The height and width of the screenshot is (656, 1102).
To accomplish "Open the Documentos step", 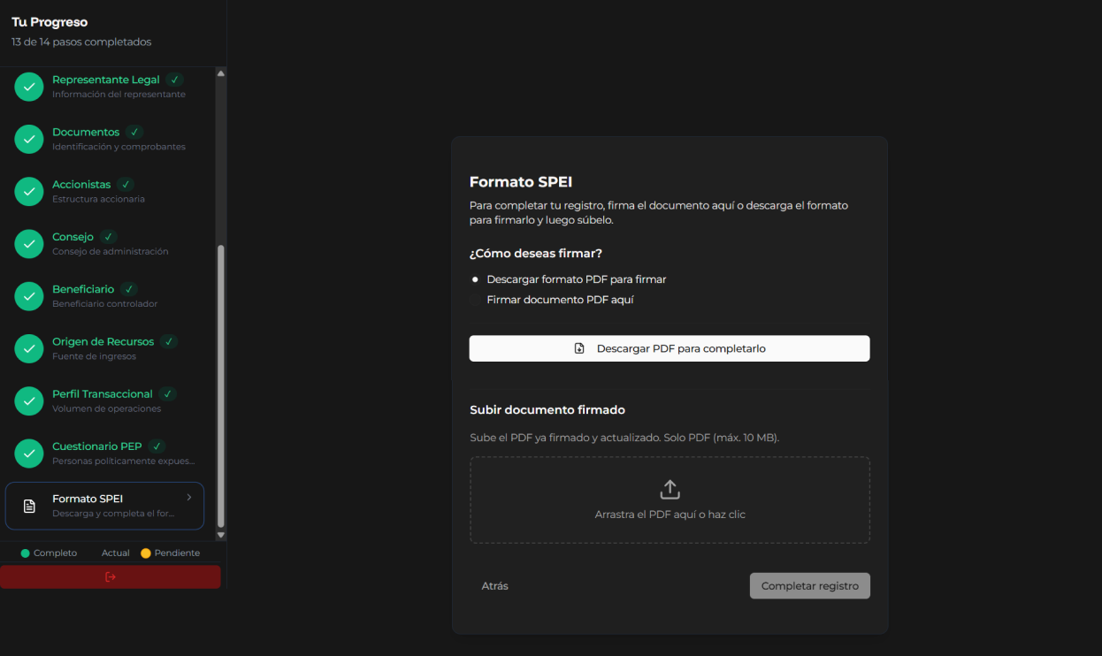I will coord(106,139).
